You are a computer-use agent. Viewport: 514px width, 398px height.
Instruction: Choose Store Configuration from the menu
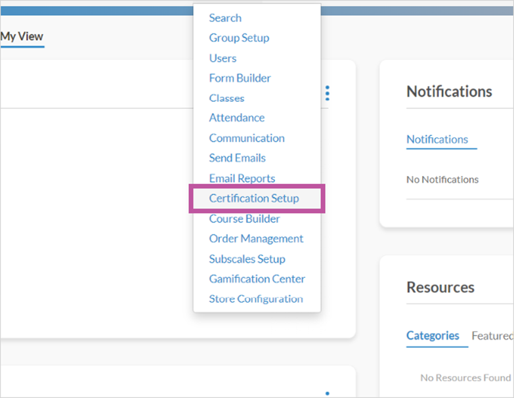(256, 299)
